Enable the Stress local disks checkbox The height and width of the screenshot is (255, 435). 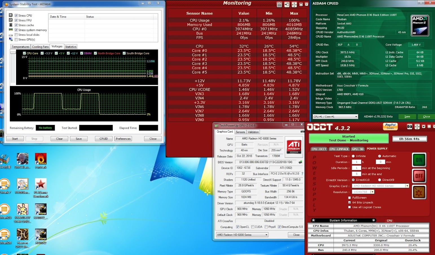click(16, 35)
